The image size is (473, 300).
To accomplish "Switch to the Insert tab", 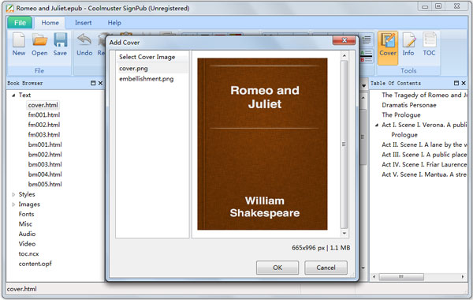I will [83, 23].
